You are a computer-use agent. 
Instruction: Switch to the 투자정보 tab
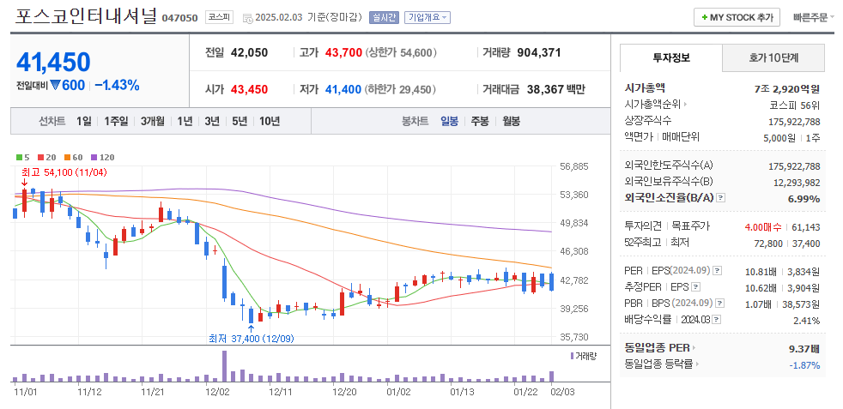click(671, 58)
